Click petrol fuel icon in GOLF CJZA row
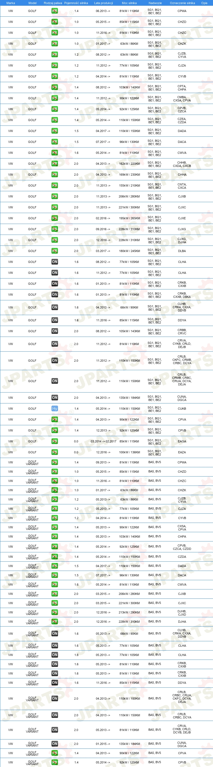Viewport: 213px width, 767px height. (54, 65)
